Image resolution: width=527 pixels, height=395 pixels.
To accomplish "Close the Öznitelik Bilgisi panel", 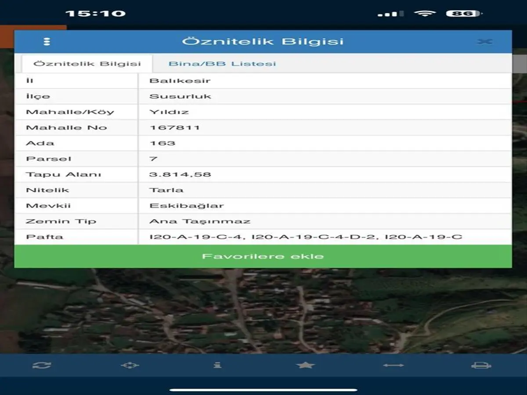I will pyautogui.click(x=484, y=42).
